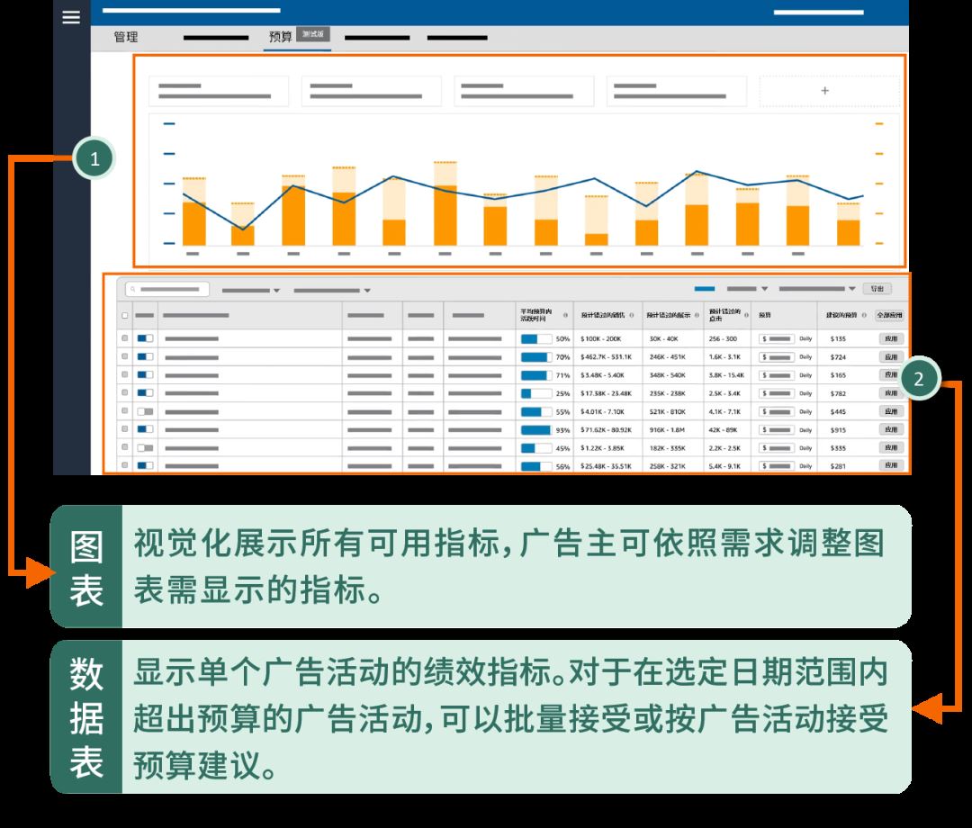Open the Daily budget type in the $724 row
Screen dimensions: 972x828
(x=805, y=357)
